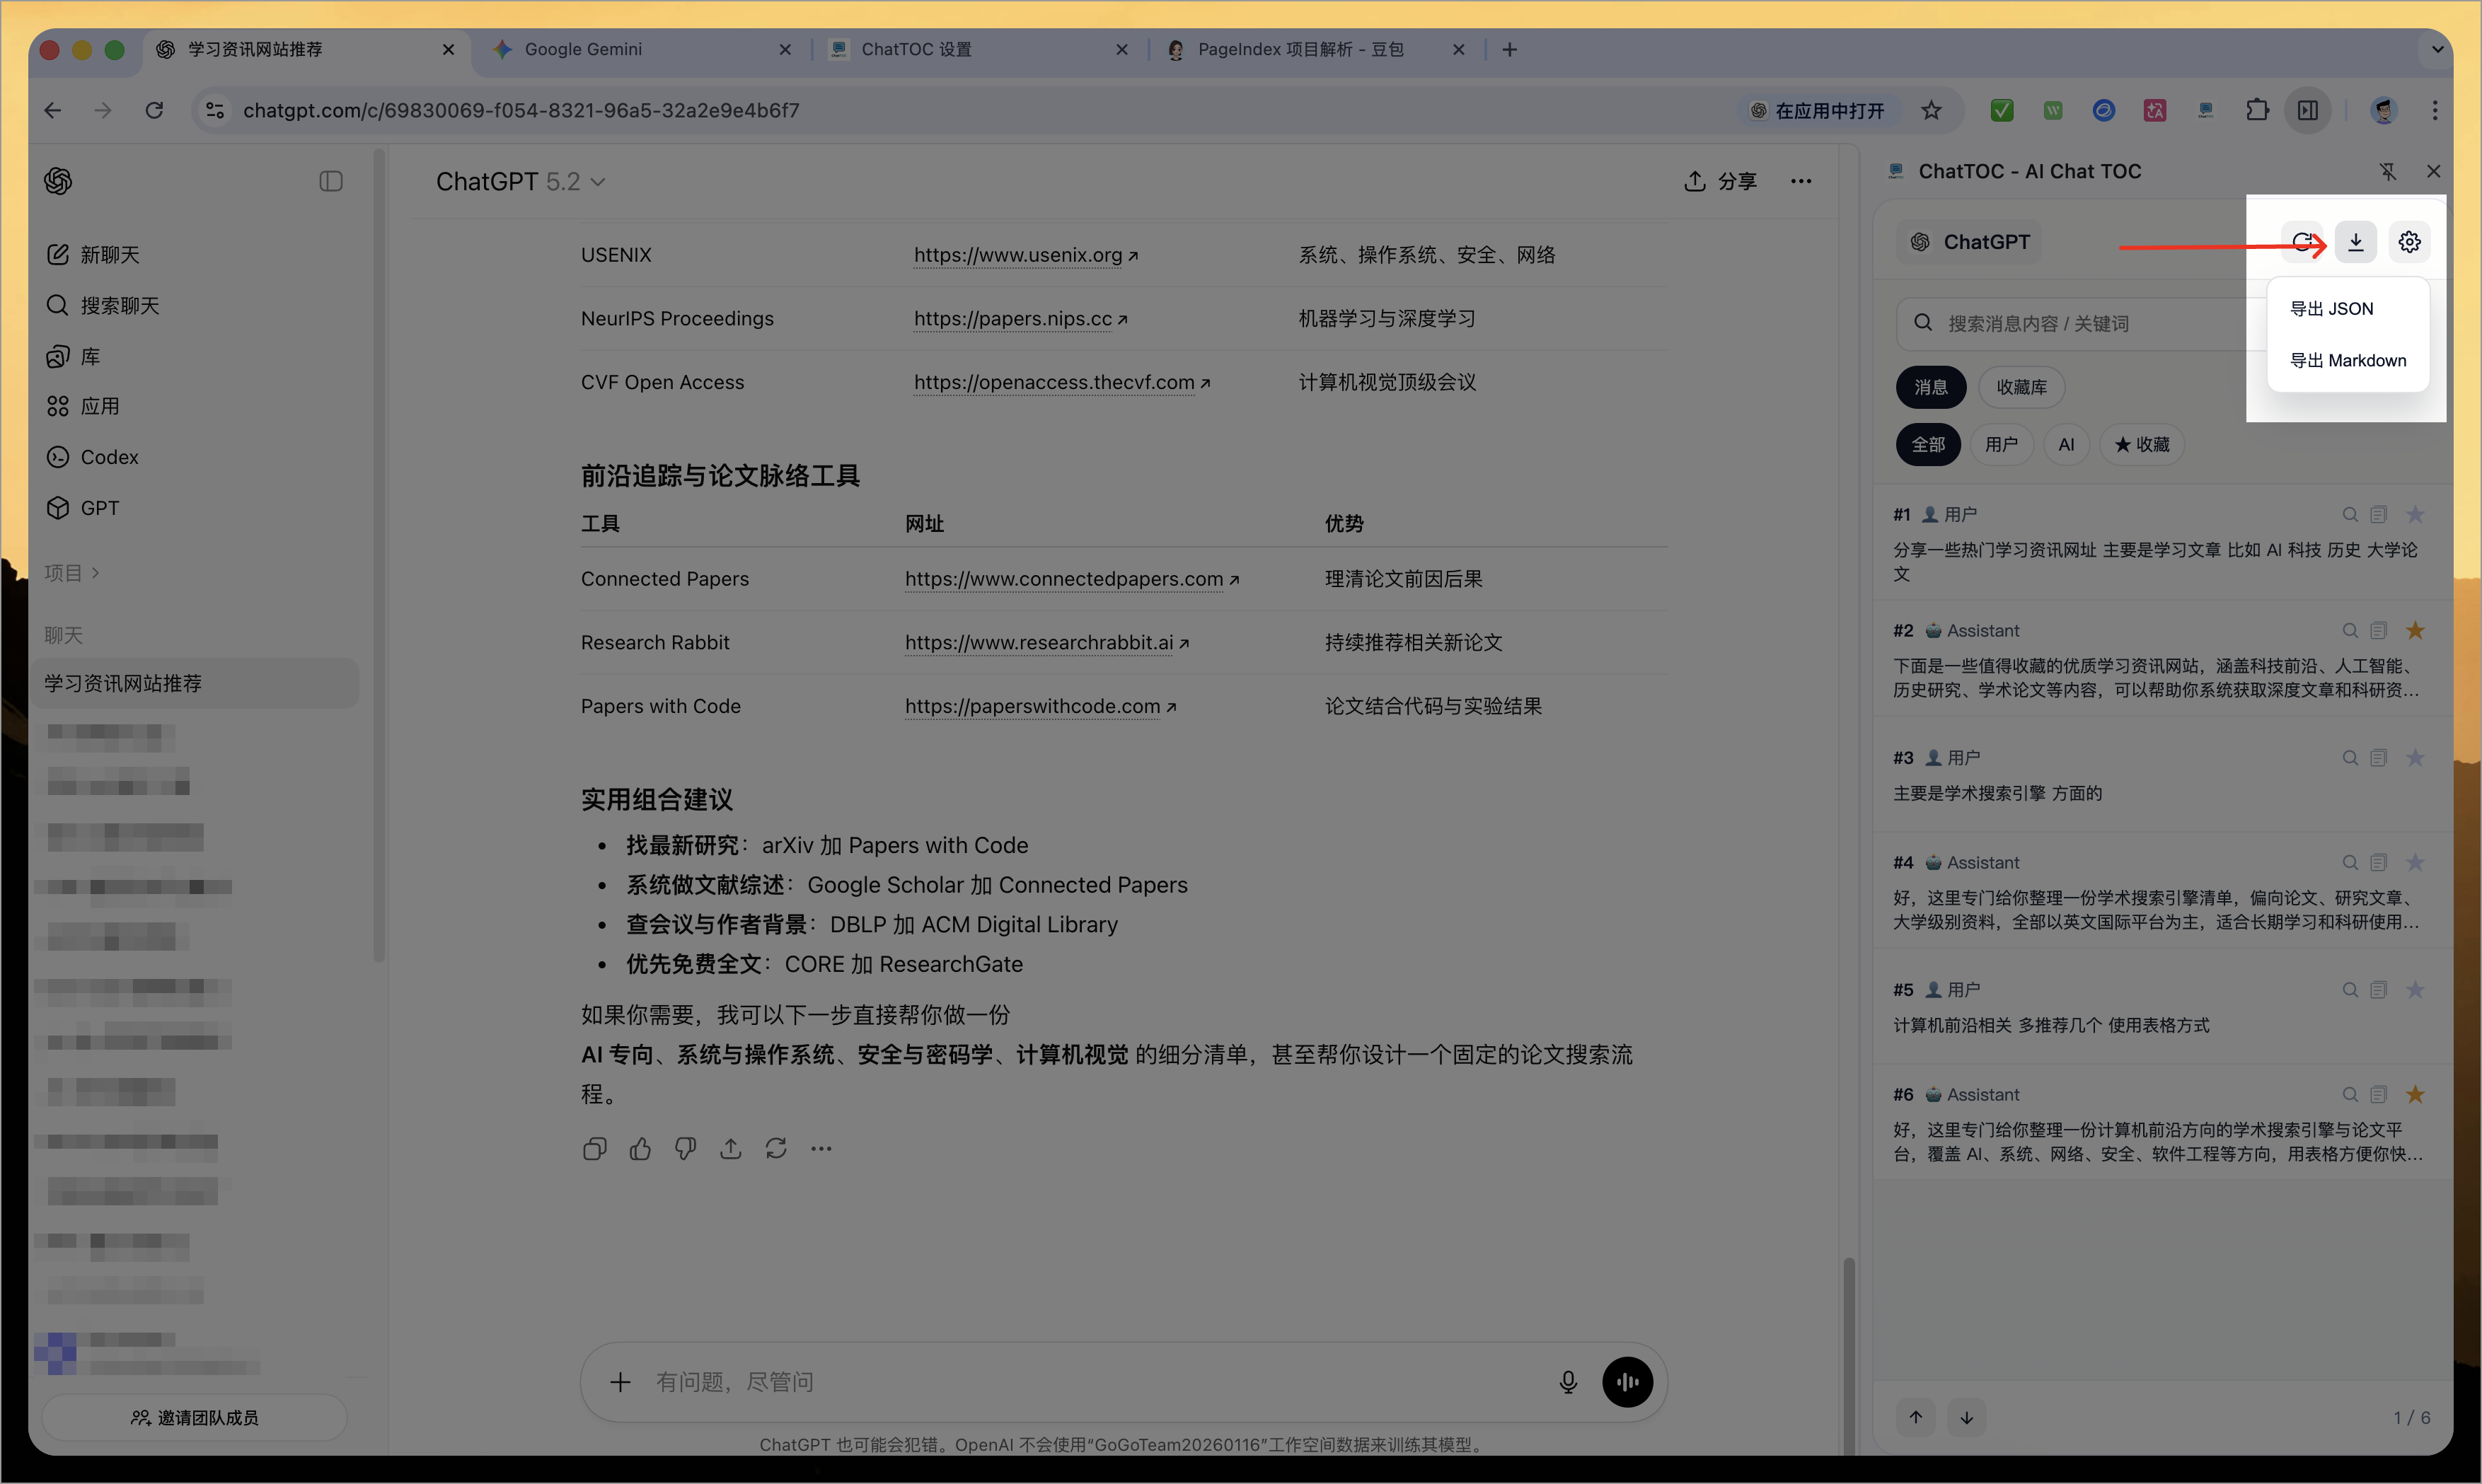2482x1484 pixels.
Task: Click the ChatTOC download/export icon
Action: click(x=2355, y=242)
